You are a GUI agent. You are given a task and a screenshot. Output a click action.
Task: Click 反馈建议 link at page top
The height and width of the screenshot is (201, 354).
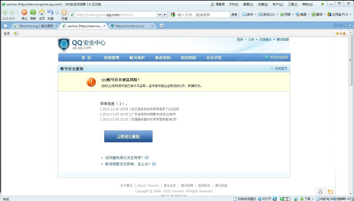(266, 40)
